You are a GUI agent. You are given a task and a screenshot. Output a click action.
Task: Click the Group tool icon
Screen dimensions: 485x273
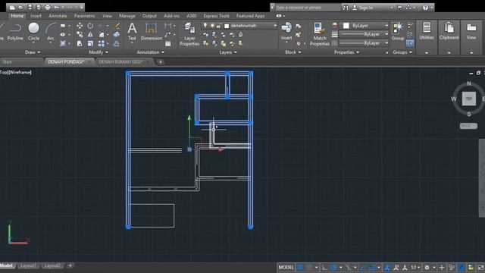[398, 31]
